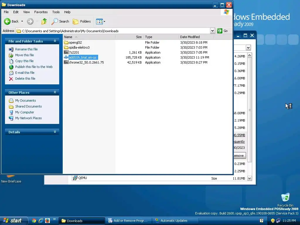Select the chrome32_50.0.2661.75 file icon
This screenshot has height=225, width=300.
(66, 62)
